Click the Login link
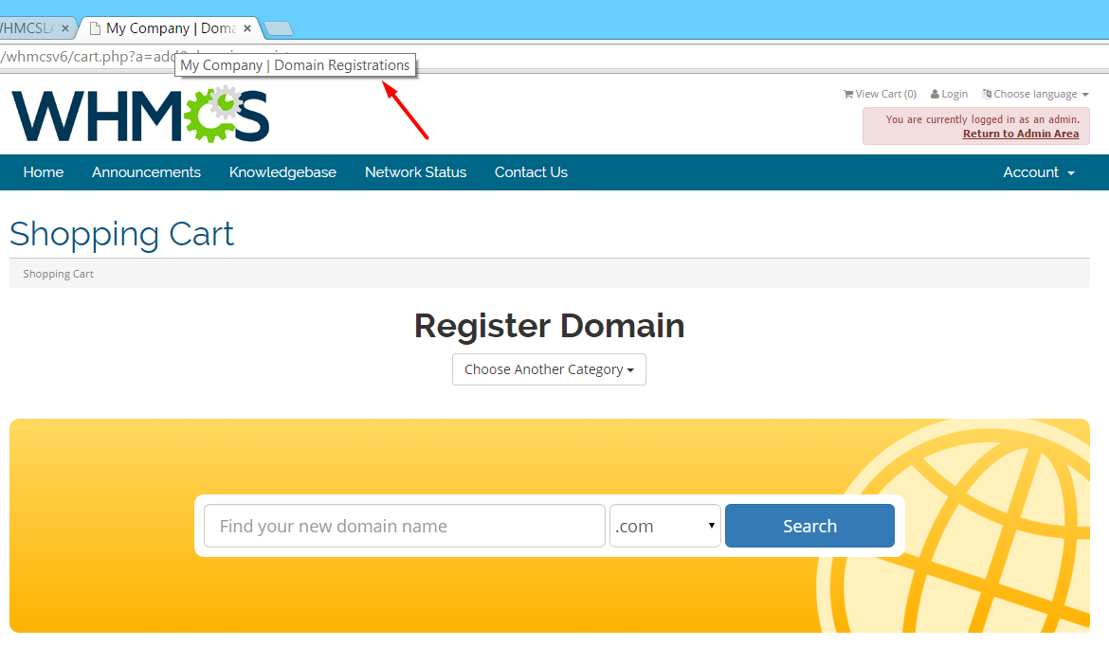Screen dimensions: 1109x646 click(949, 94)
